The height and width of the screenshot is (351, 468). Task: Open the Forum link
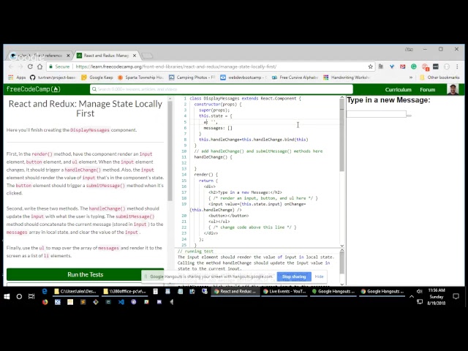click(427, 89)
